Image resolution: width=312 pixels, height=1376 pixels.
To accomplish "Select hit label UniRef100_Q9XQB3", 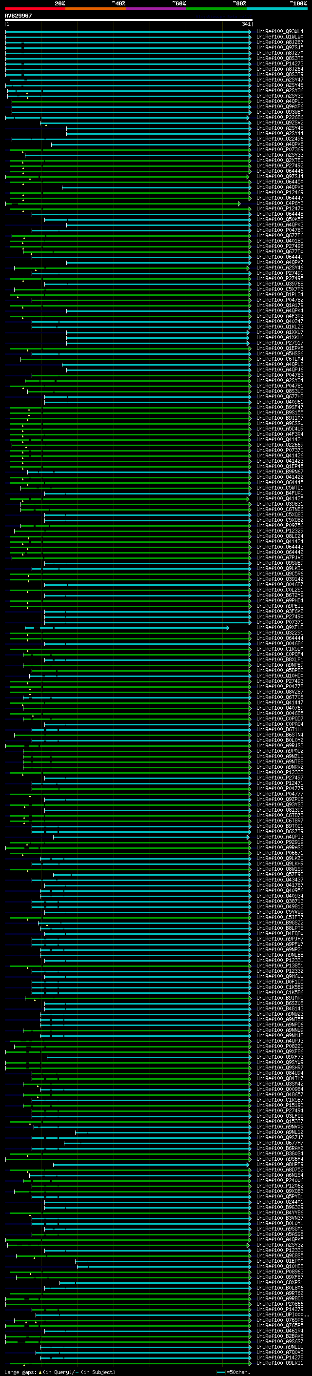I will click(x=280, y=1191).
